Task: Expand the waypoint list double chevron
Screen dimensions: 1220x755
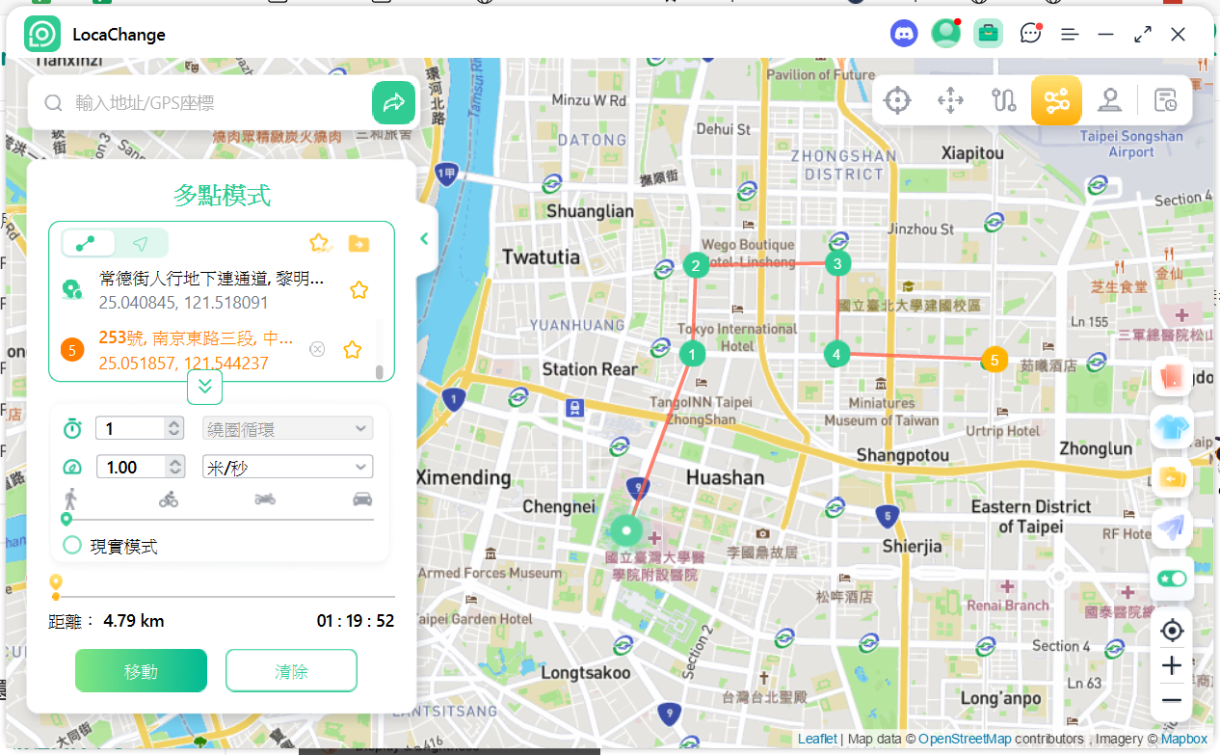Action: (205, 387)
